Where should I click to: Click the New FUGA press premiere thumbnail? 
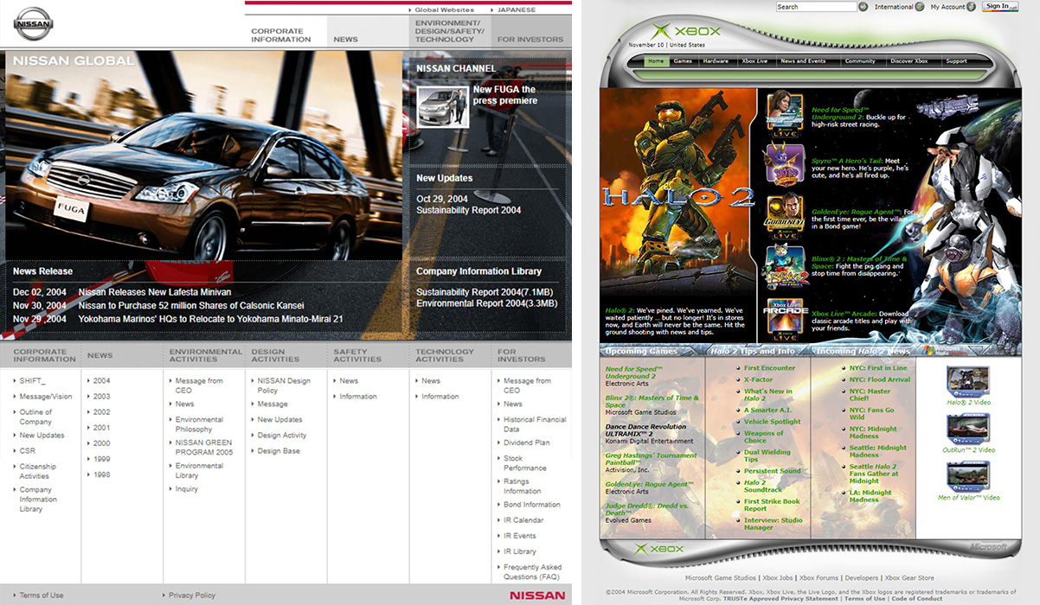(x=442, y=107)
